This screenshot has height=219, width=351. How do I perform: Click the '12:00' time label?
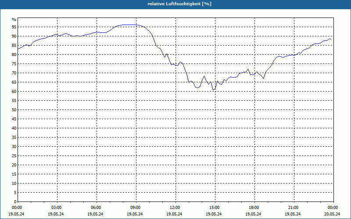pos(174,208)
